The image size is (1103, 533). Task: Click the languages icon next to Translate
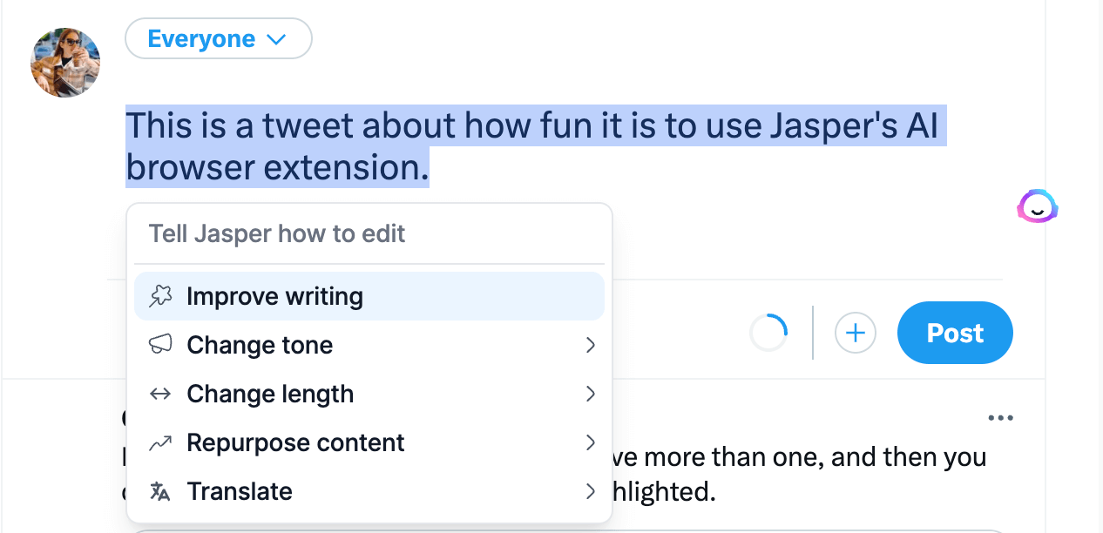click(x=161, y=490)
